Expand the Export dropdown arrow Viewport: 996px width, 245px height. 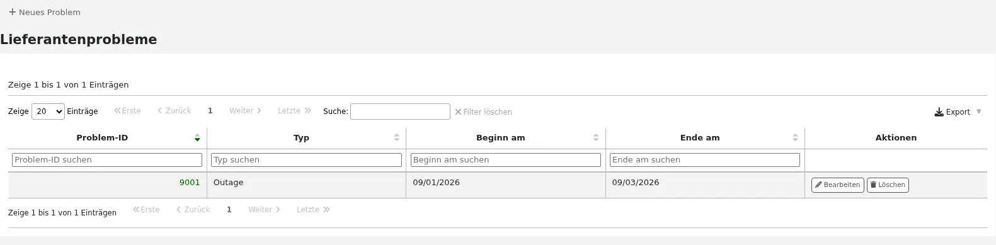(978, 111)
